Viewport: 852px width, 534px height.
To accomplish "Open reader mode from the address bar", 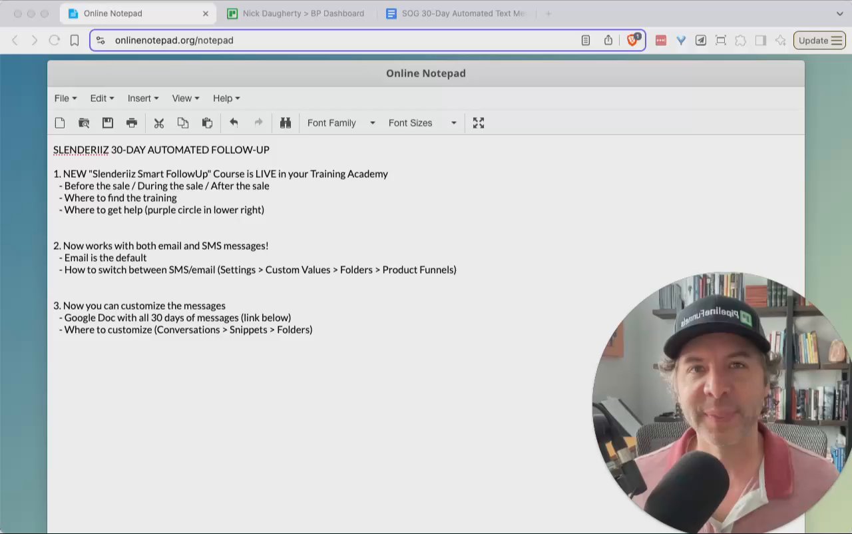I will click(x=586, y=41).
